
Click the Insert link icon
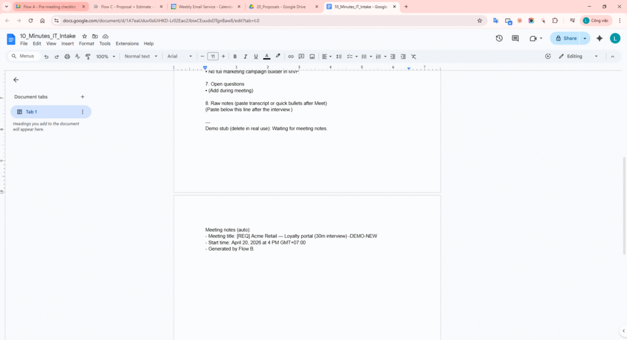tap(291, 56)
